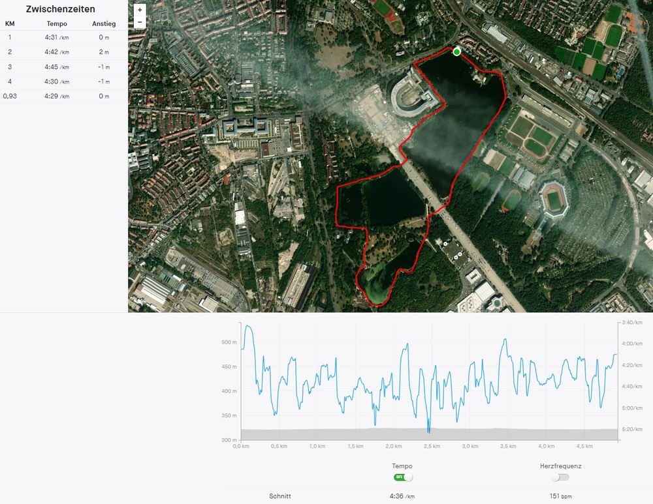Click the 500 m elevation axis label

coord(229,342)
